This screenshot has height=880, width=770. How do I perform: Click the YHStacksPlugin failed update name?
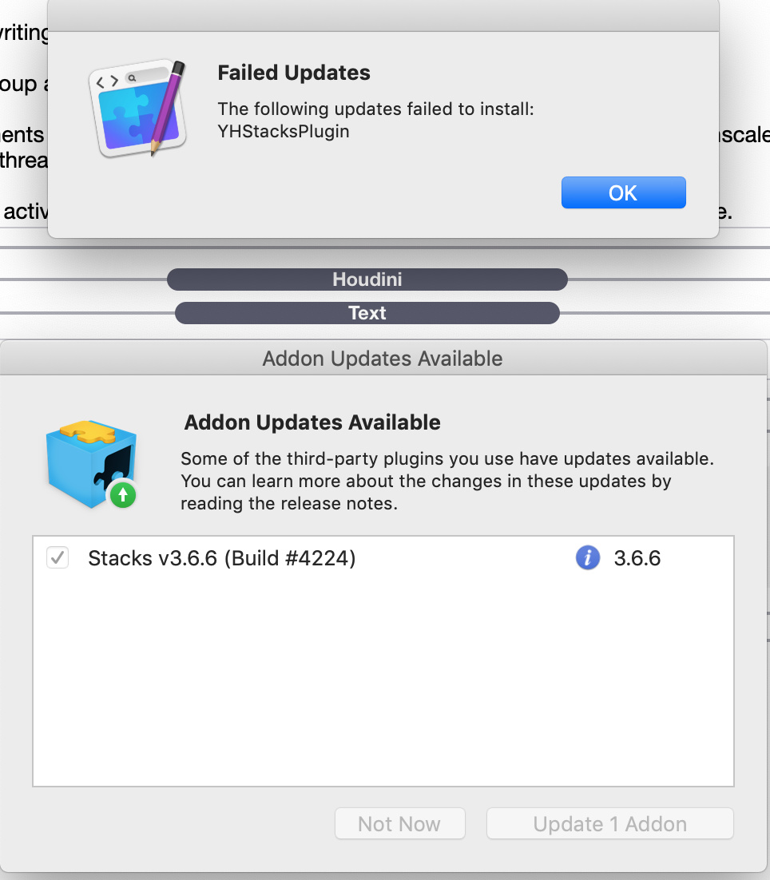(284, 131)
